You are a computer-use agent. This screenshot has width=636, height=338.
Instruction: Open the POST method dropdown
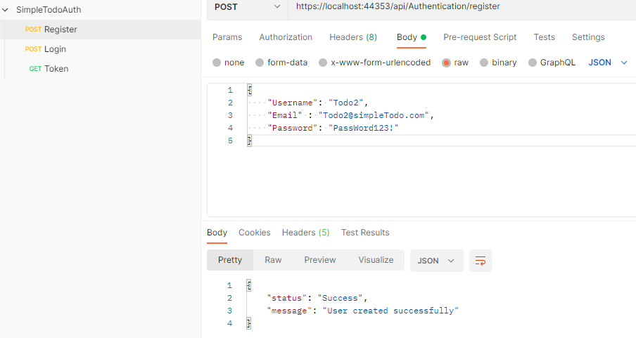(x=248, y=7)
